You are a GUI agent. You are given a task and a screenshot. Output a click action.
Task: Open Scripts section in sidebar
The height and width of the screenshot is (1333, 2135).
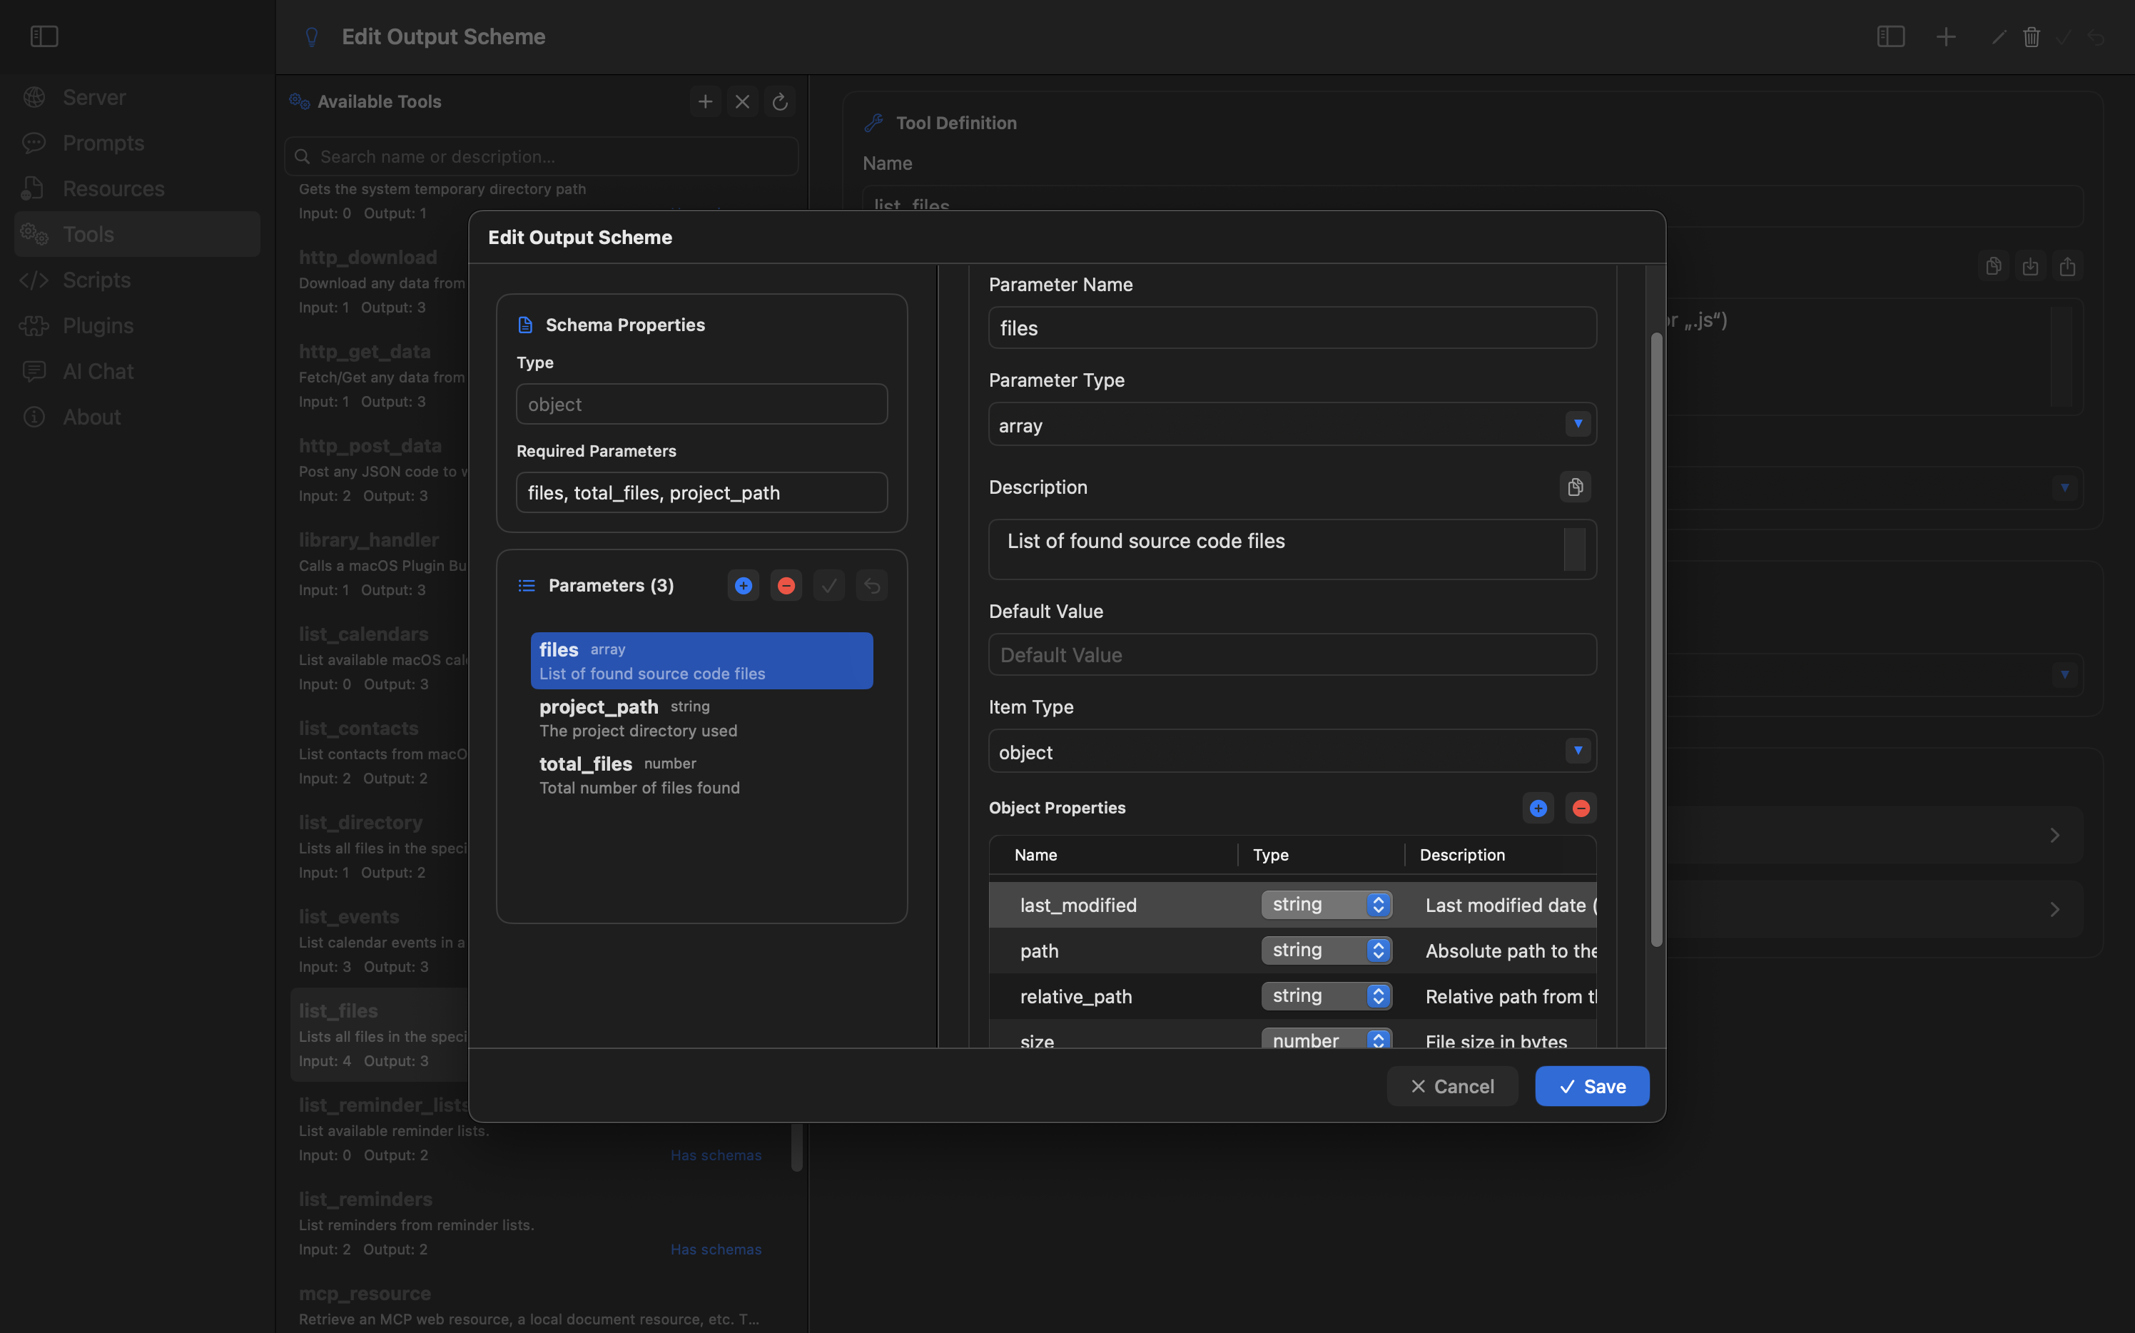point(136,280)
